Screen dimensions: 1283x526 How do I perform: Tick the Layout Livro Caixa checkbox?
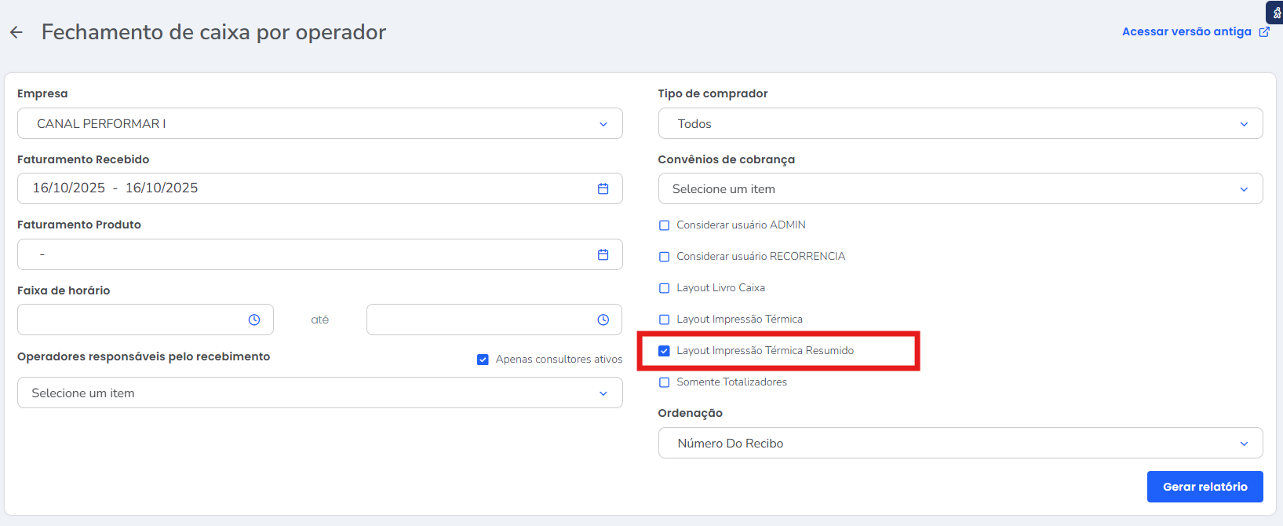pos(665,288)
